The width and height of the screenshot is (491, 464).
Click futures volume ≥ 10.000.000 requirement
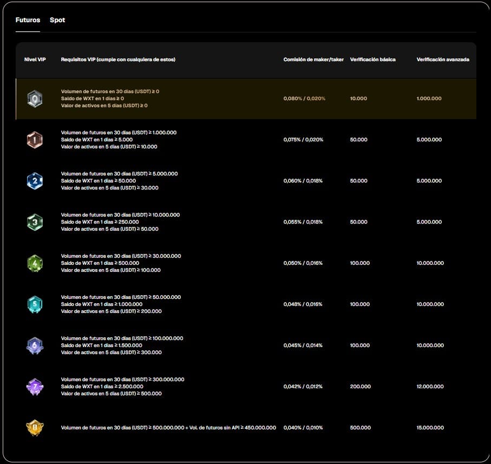(120, 215)
